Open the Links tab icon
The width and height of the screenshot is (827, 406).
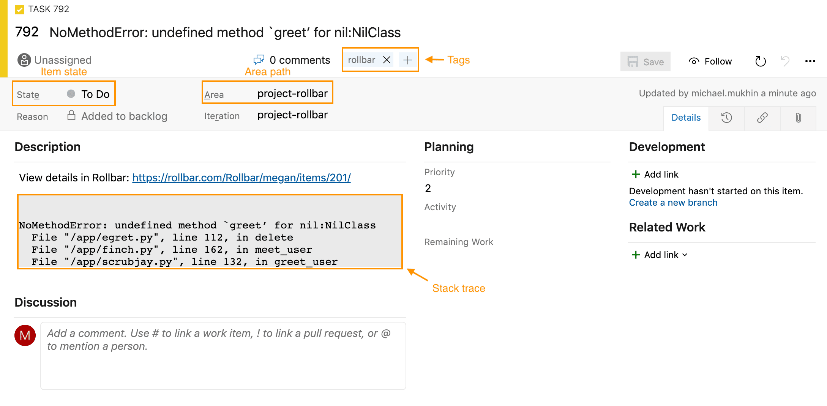(x=762, y=118)
